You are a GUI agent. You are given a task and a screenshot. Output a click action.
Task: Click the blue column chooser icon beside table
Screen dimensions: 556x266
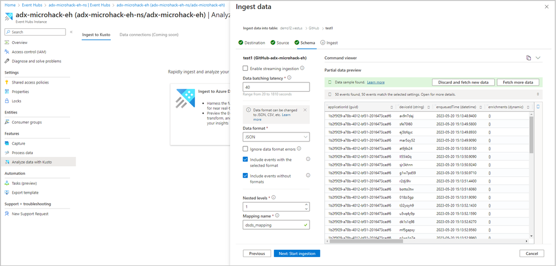click(538, 106)
